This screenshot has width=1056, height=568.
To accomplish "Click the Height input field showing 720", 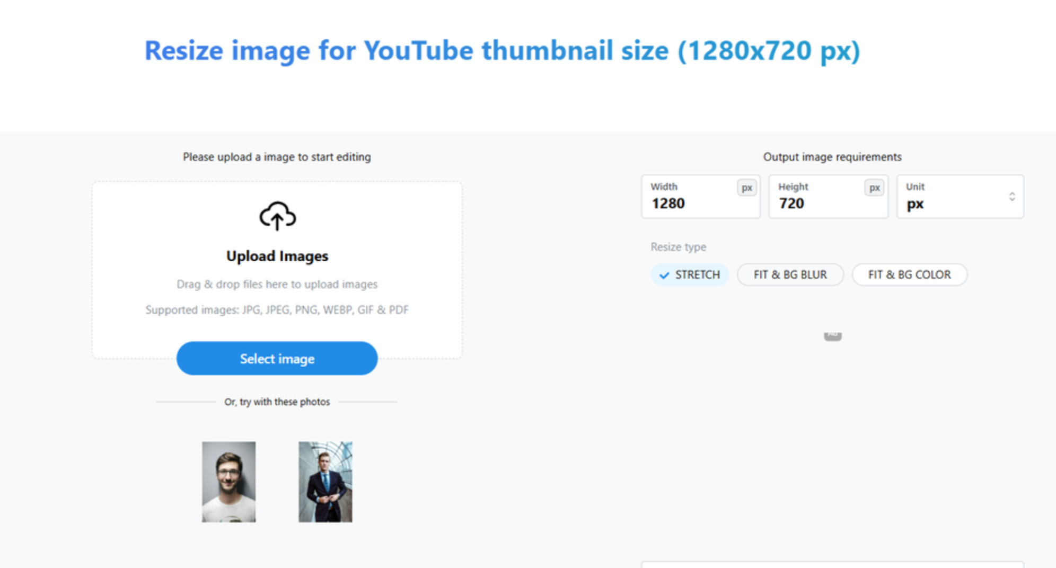I will [x=828, y=197].
